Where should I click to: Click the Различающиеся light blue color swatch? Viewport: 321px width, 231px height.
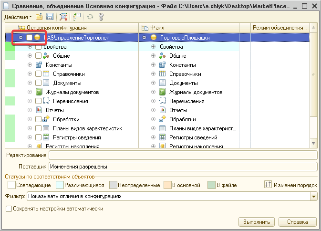[60, 185]
